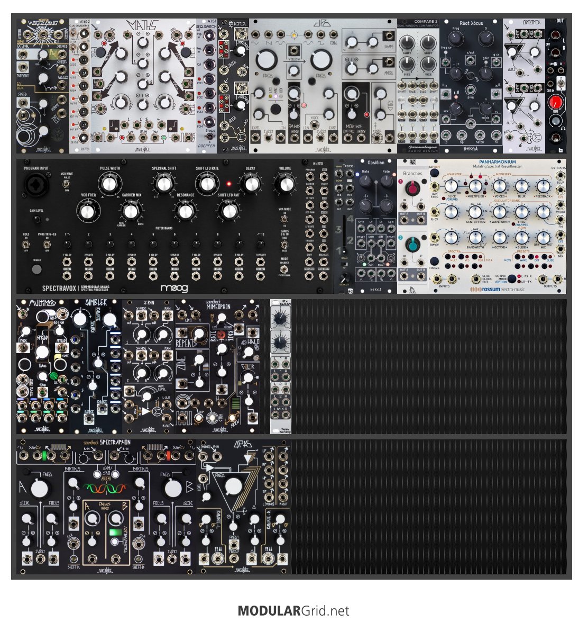588x622 pixels.
Task: Adjust the Panharmonium Feedback knob
Action: tap(543, 186)
